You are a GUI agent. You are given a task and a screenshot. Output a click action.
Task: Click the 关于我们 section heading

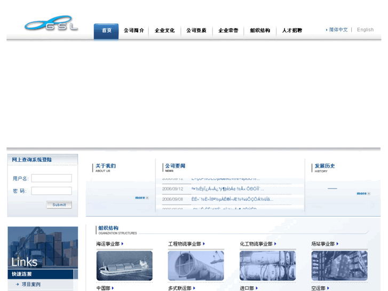coord(106,166)
